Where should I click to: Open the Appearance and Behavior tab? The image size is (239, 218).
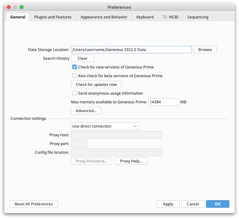(x=104, y=17)
